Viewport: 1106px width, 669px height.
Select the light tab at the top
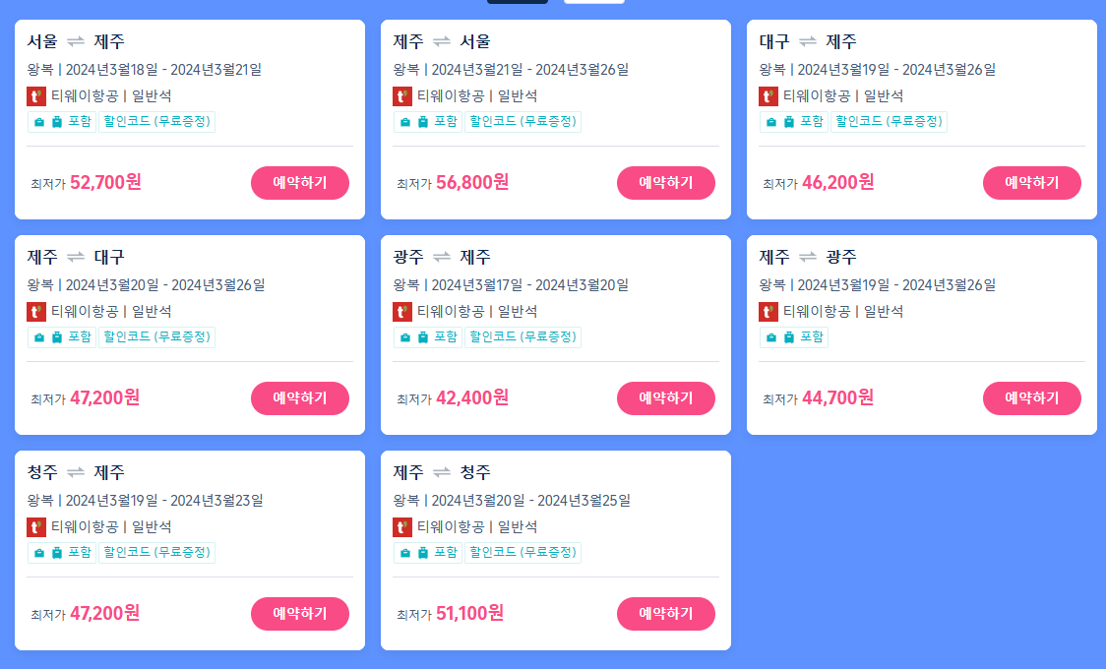tap(594, 3)
